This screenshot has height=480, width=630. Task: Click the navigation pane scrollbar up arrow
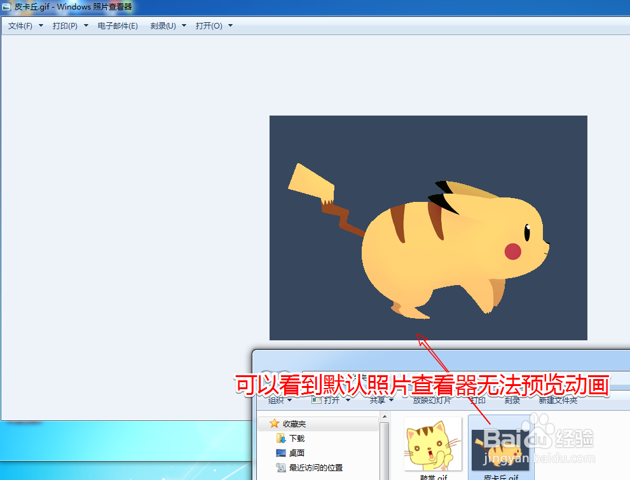[384, 417]
